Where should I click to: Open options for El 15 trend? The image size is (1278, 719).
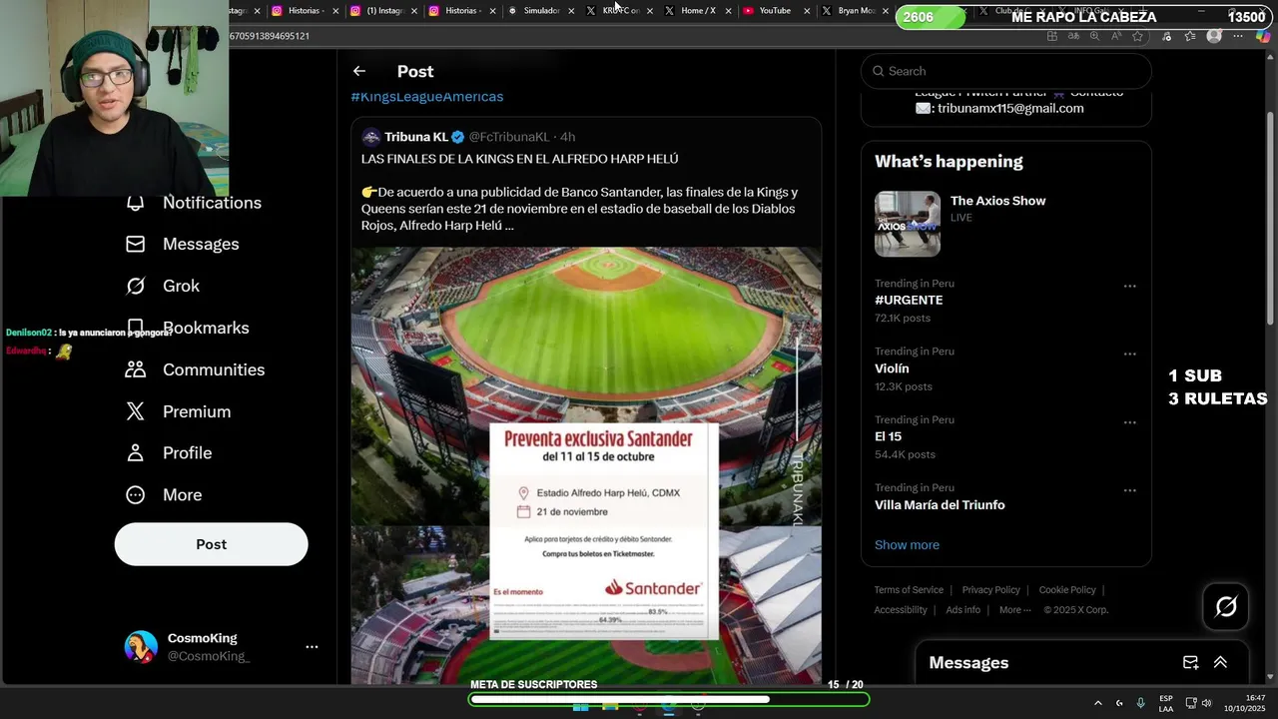click(1130, 422)
